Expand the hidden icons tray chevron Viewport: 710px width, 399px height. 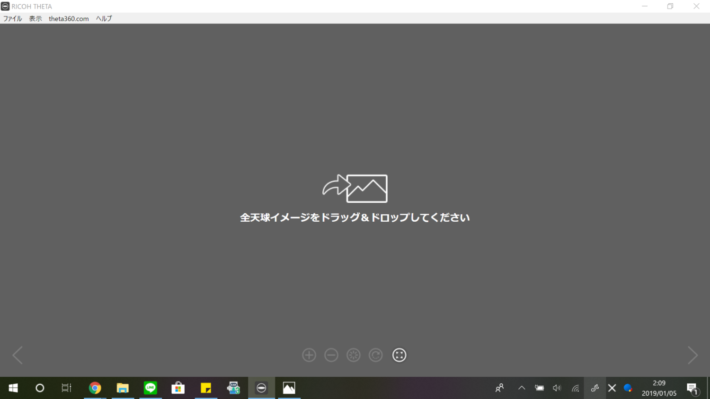[x=521, y=388]
